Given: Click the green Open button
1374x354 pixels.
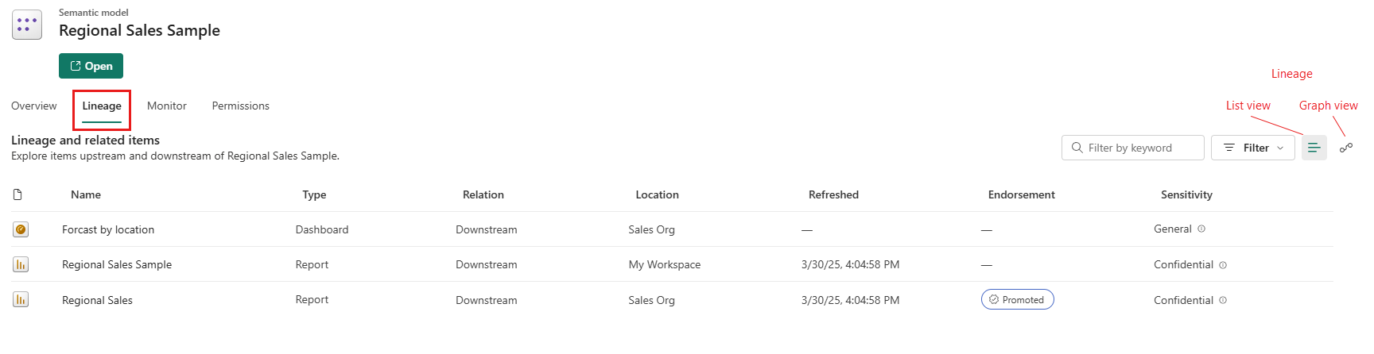Looking at the screenshot, I should (91, 66).
